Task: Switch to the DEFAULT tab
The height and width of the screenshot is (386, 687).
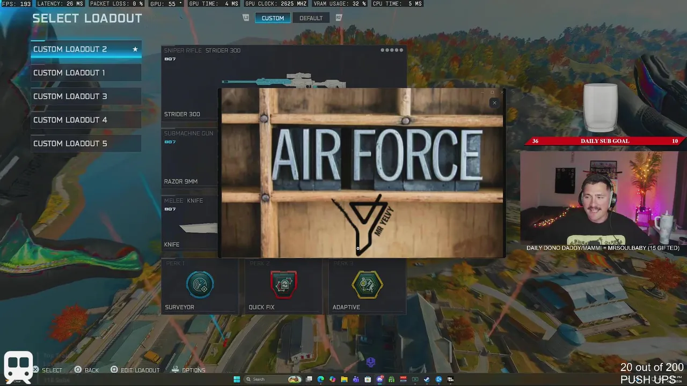Action: click(x=311, y=18)
